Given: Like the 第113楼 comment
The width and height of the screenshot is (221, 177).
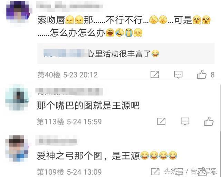Looking at the screenshot, I should [x=209, y=121].
